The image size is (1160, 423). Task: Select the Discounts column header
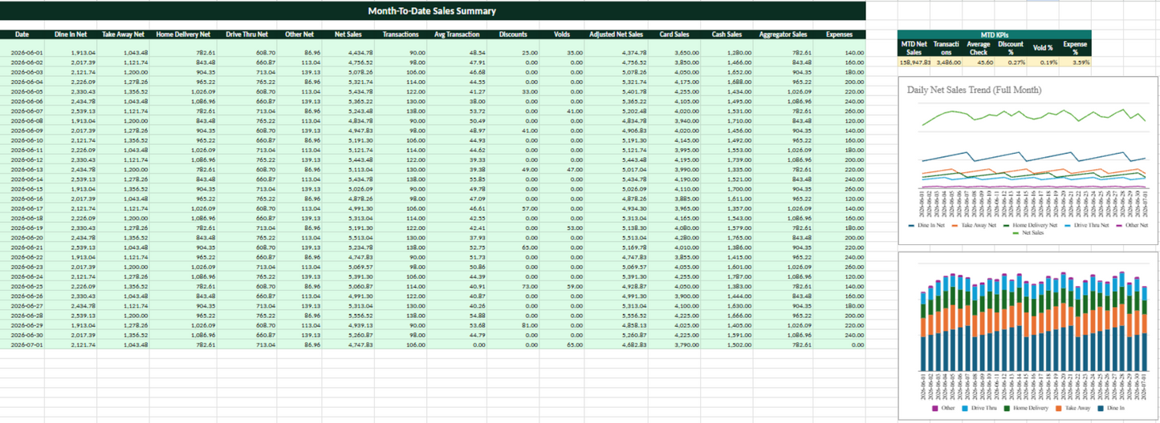click(x=513, y=34)
